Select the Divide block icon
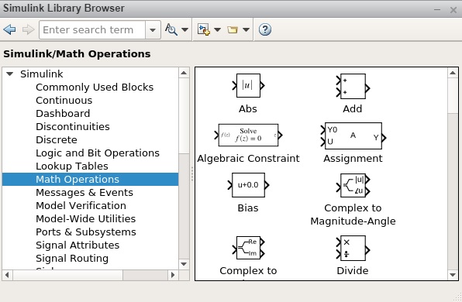 (x=353, y=248)
